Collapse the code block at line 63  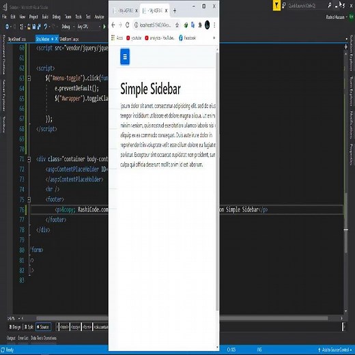click(29, 79)
